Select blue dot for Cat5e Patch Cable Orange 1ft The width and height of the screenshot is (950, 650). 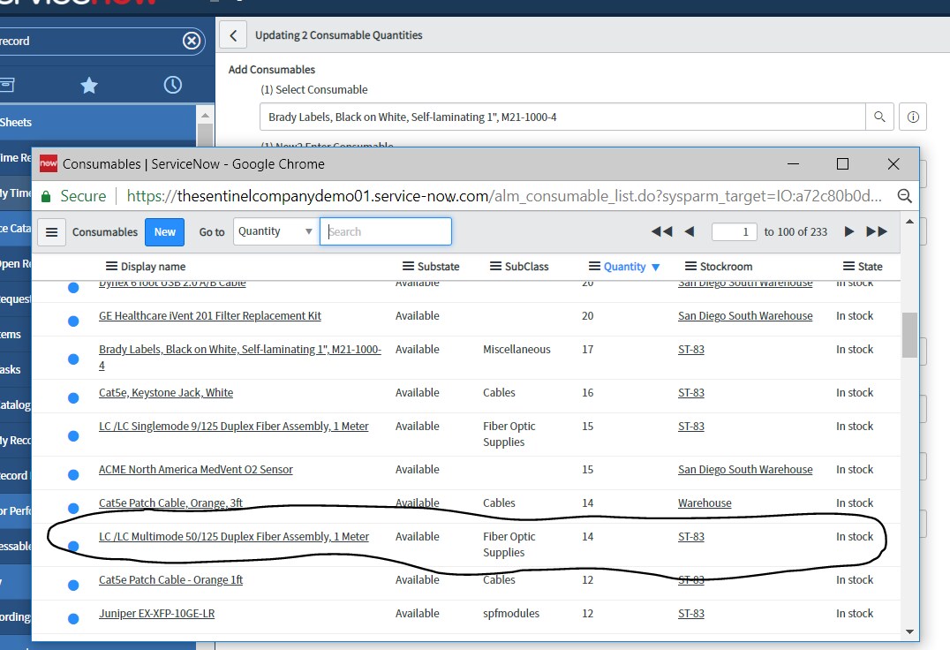tap(73, 585)
